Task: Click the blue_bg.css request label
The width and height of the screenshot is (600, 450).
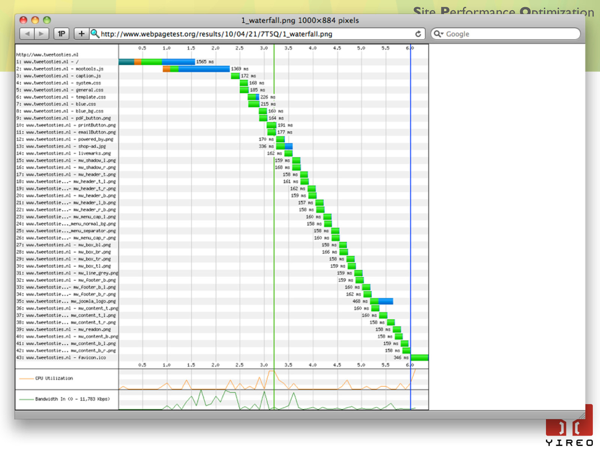Action: pyautogui.click(x=60, y=111)
